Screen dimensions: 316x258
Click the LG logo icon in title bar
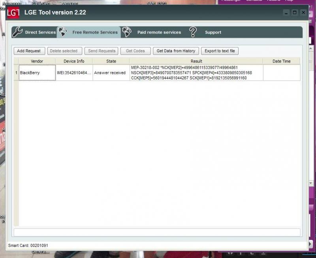(13, 13)
